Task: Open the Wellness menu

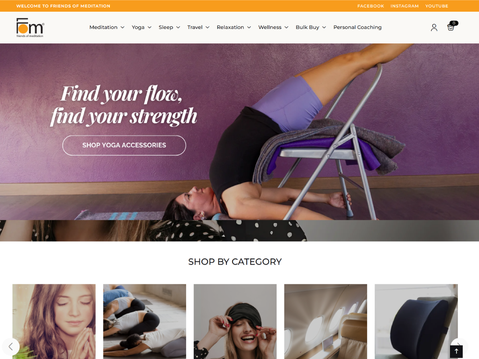Action: coord(273,27)
